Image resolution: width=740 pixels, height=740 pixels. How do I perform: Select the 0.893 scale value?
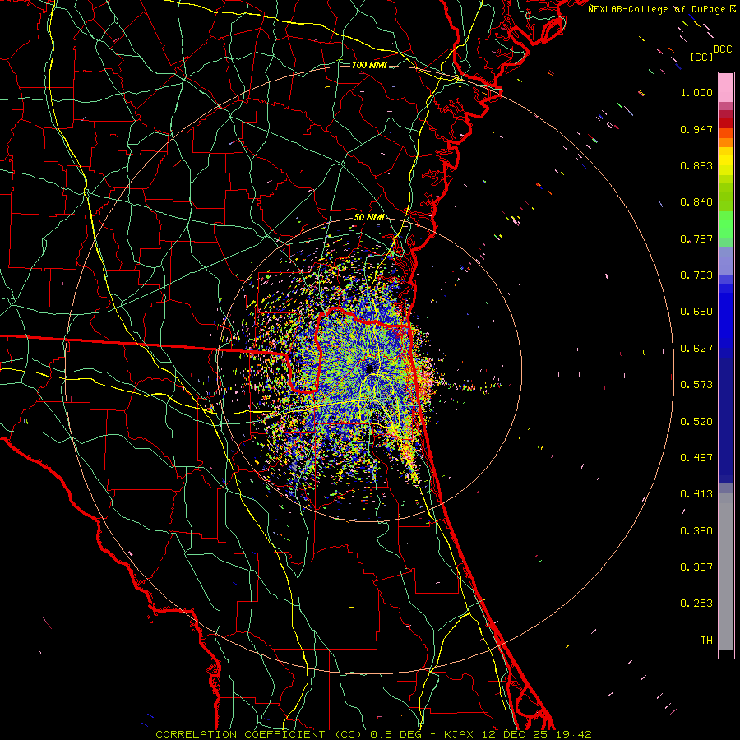(696, 165)
